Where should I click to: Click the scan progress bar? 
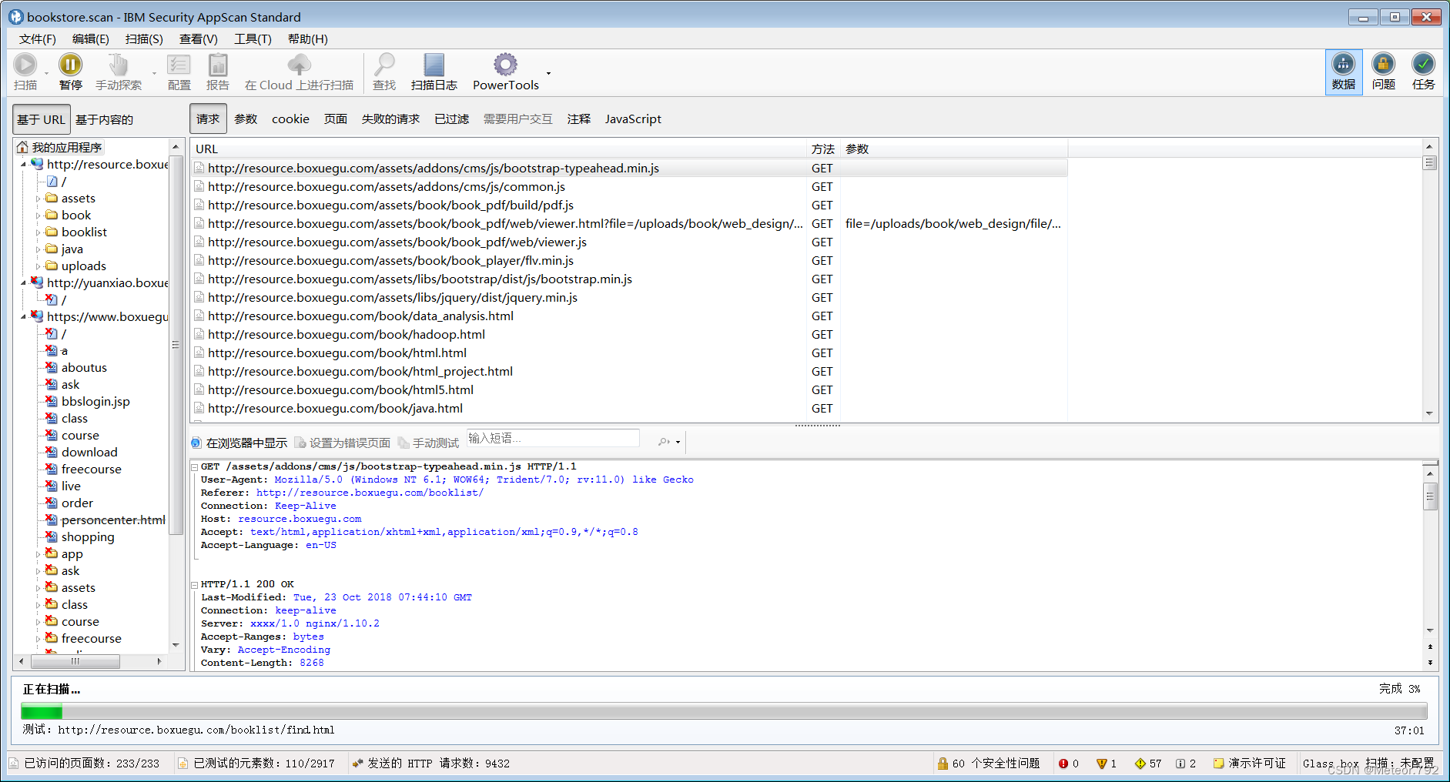(724, 711)
